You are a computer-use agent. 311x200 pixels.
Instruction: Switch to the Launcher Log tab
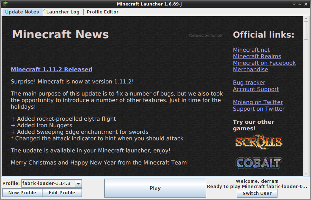tap(63, 12)
